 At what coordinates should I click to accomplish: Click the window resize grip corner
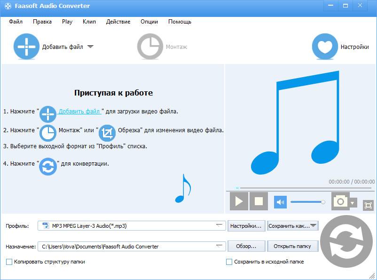point(372,275)
